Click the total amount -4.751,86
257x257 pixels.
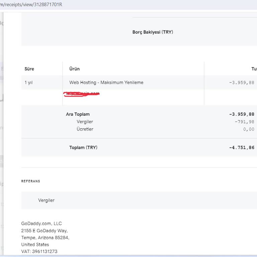click(241, 148)
